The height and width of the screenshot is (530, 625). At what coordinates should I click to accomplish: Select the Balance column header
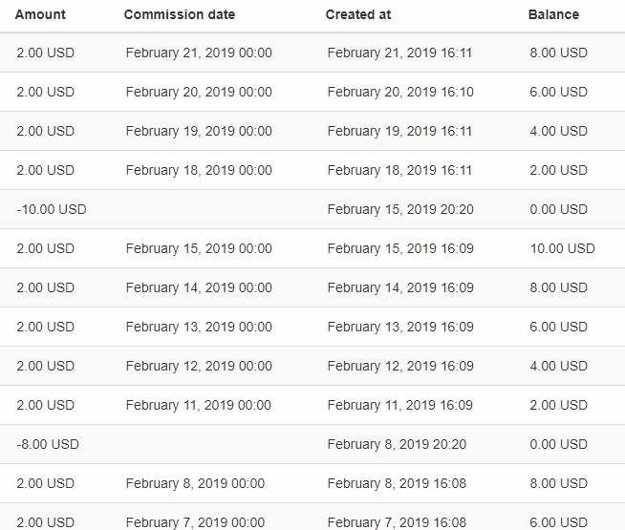pos(553,15)
